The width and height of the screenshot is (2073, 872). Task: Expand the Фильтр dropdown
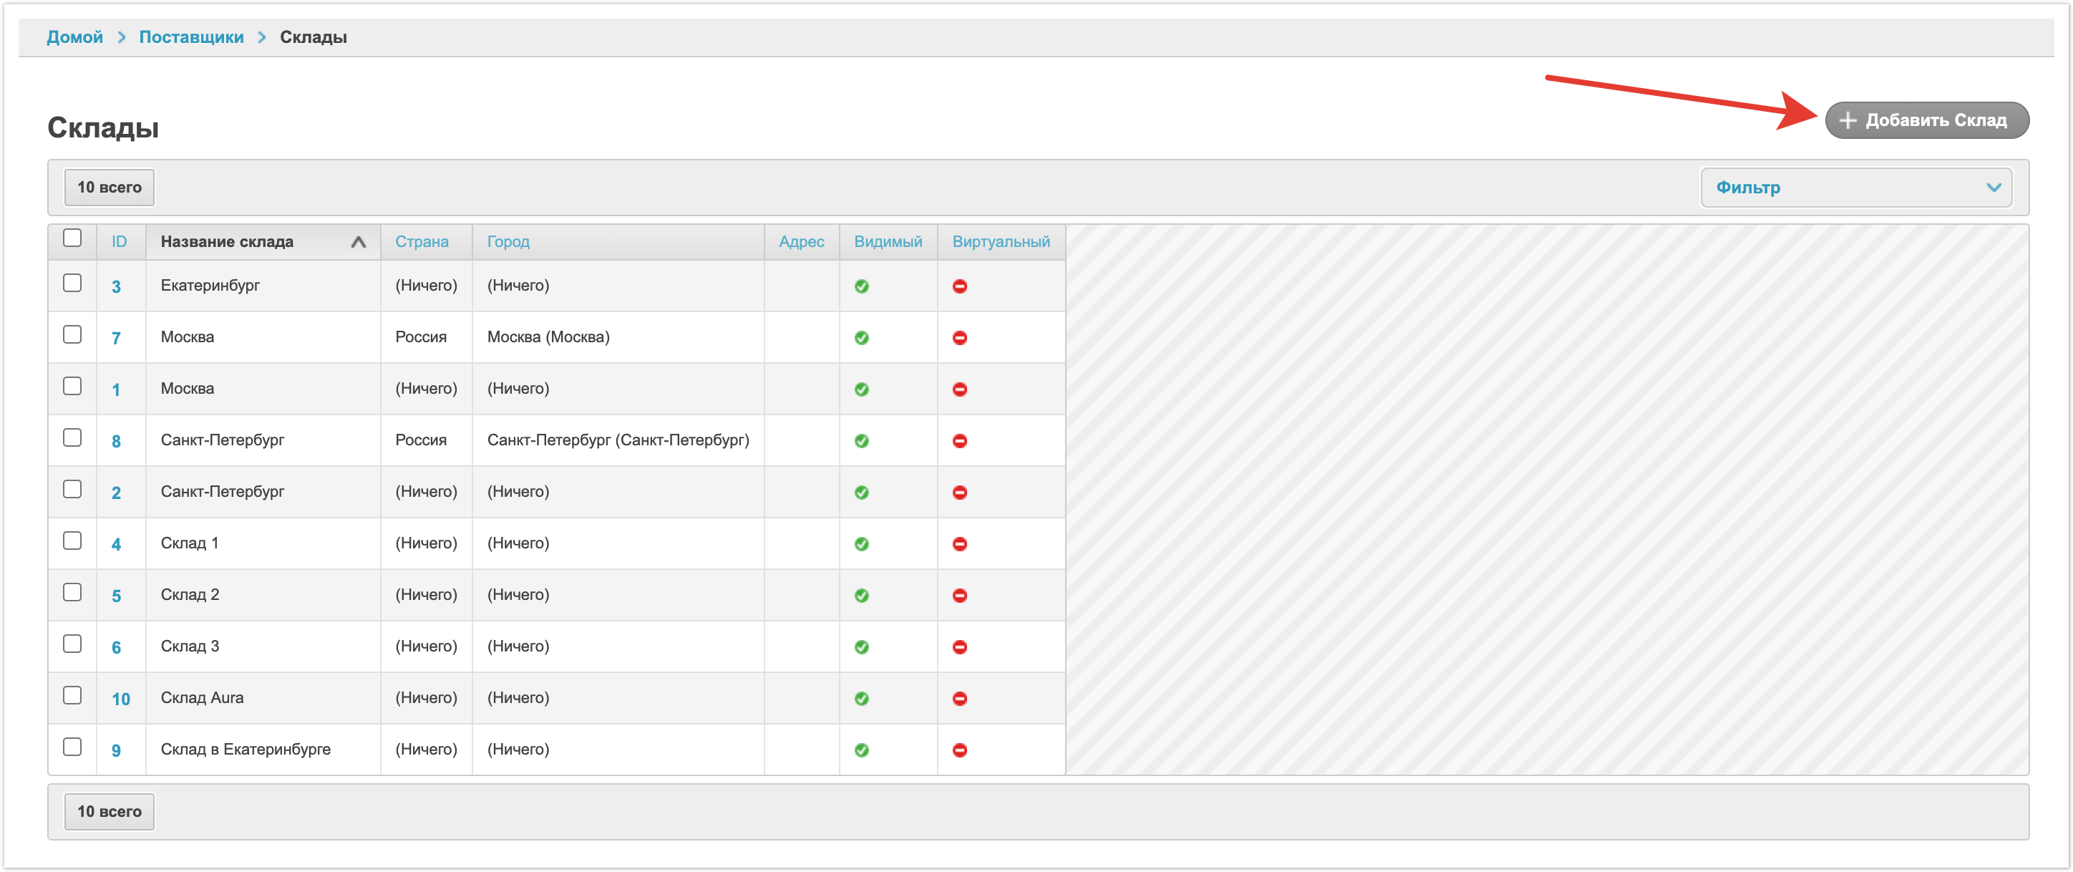click(x=1855, y=187)
